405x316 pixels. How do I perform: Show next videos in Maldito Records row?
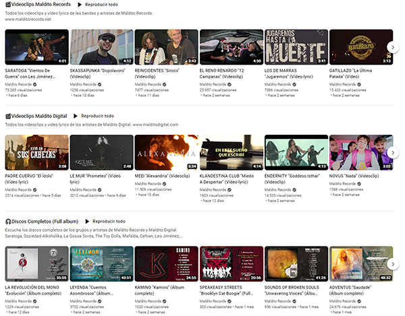pos(393,47)
